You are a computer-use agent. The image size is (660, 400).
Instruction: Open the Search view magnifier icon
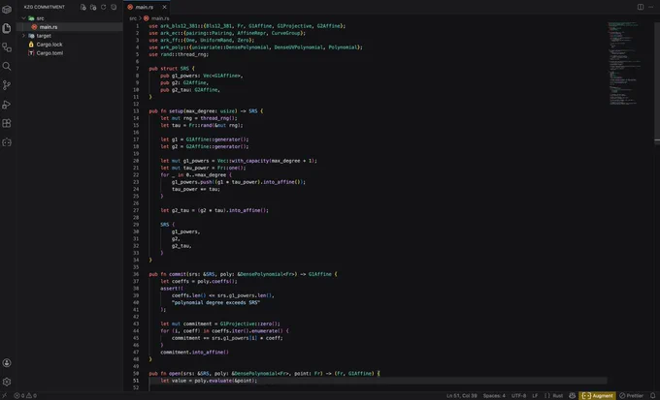click(7, 66)
